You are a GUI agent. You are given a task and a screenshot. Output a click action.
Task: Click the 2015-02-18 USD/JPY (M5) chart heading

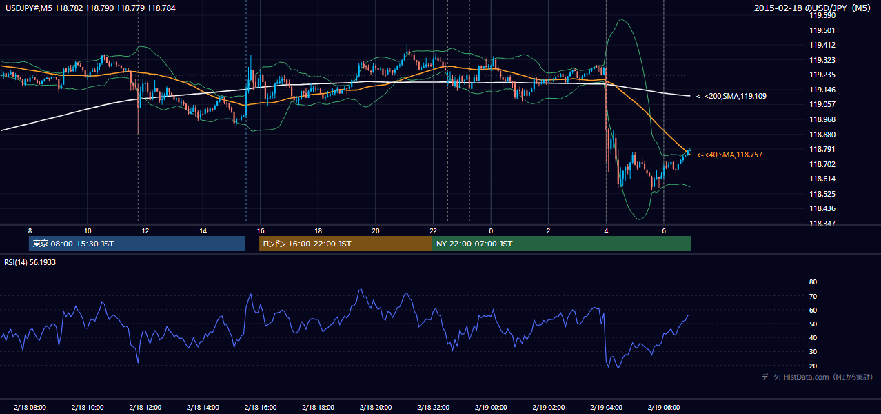point(814,8)
